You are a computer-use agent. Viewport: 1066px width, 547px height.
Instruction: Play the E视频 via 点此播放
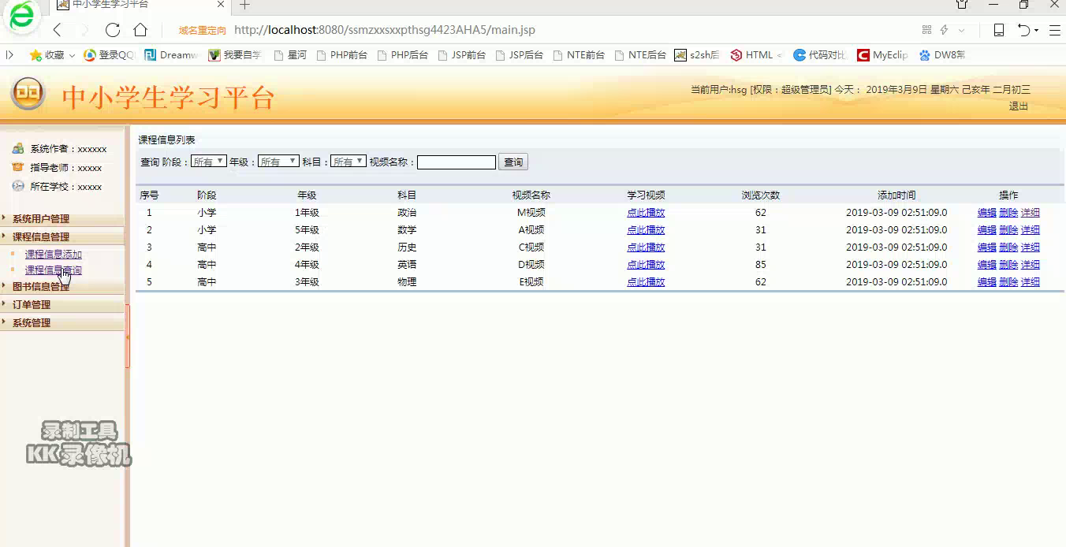point(646,282)
